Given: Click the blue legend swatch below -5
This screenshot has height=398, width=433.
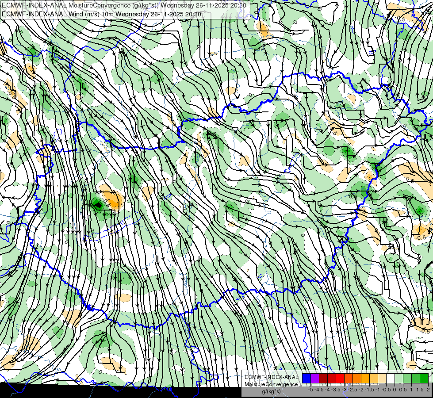Looking at the screenshot, I should coord(307,378).
